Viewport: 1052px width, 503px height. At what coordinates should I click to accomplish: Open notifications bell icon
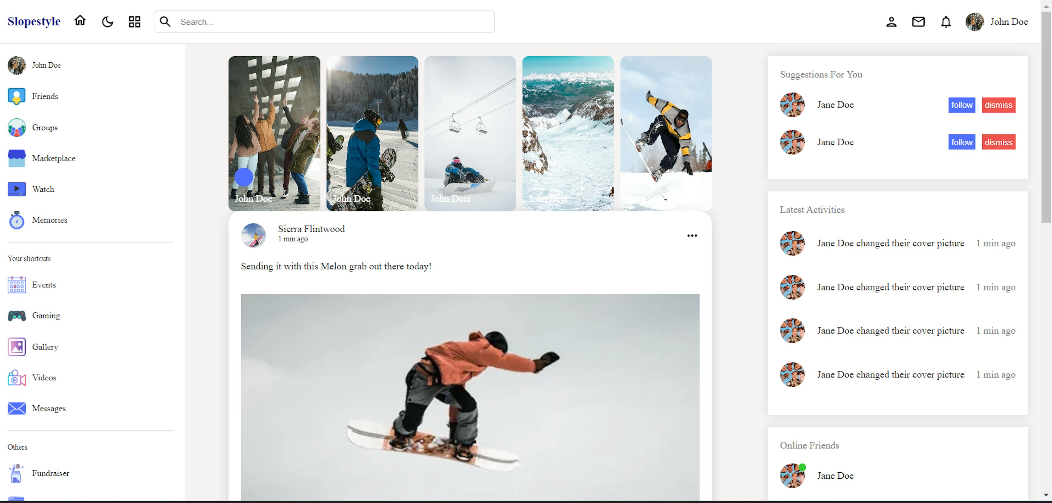(x=945, y=22)
